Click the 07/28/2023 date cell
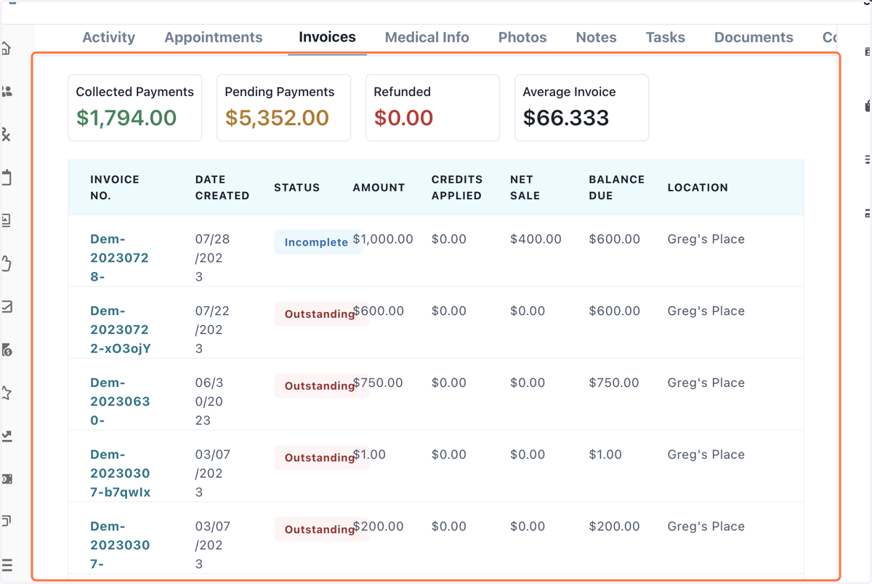 coord(212,257)
